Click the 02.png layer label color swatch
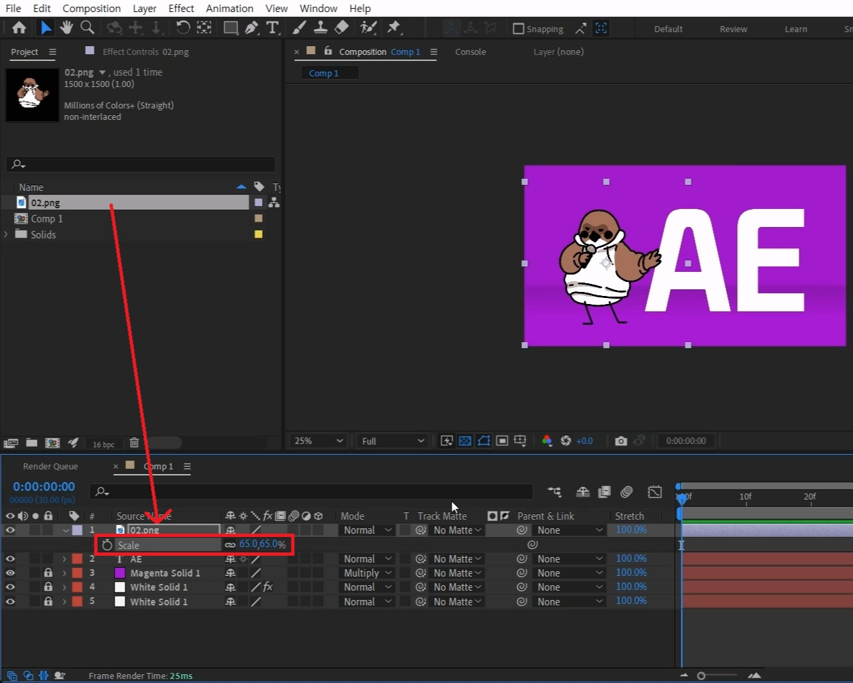This screenshot has height=683, width=853. [77, 530]
